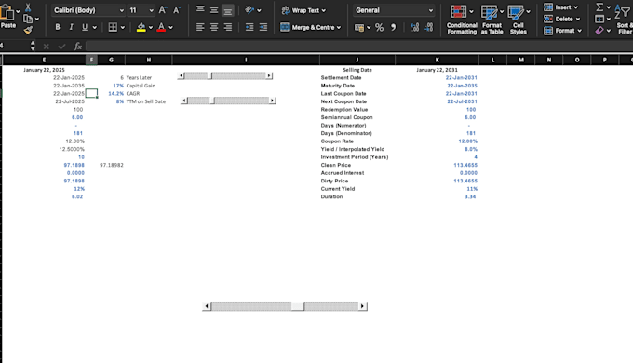Apply percent style format
The image size is (633, 363).
click(x=379, y=27)
